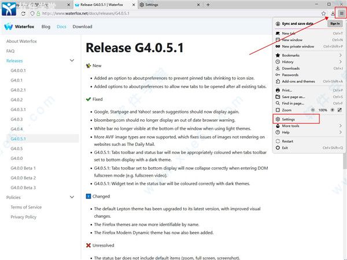This screenshot has width=347, height=260.
Task: Open the G4.0.5 release page
Action: pyautogui.click(x=17, y=148)
